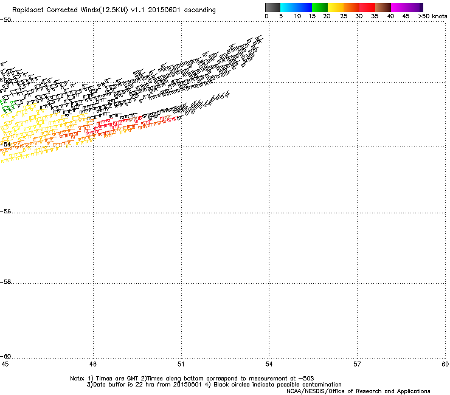Click the cyan 5-10 knots legend color
450x395 pixels.
coord(288,7)
